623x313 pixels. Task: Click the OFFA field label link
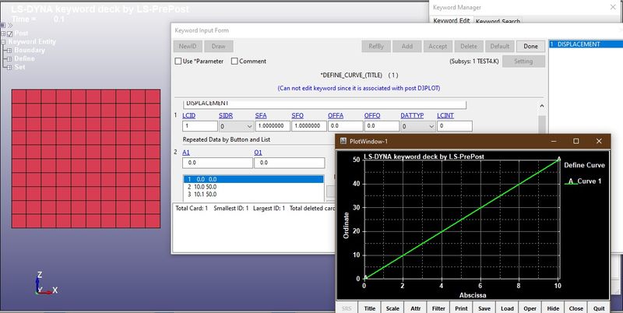tap(336, 115)
